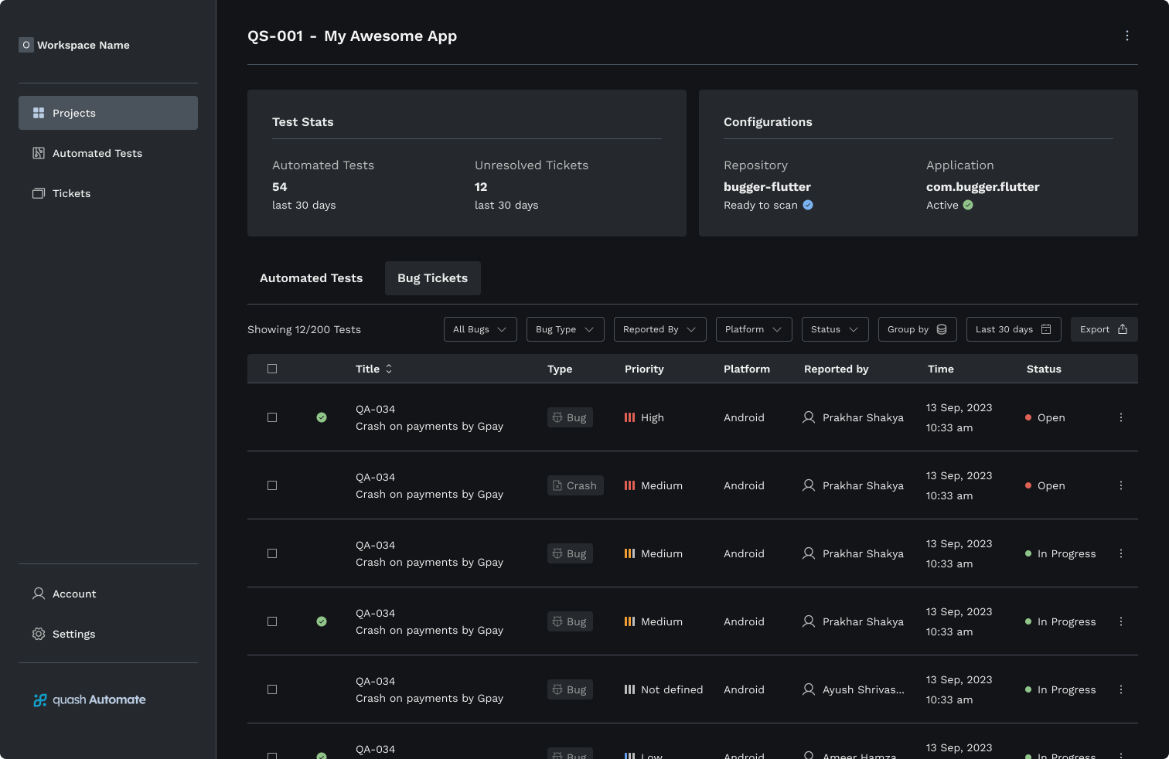
Task: Open the Last 30 days date picker
Action: (1013, 329)
